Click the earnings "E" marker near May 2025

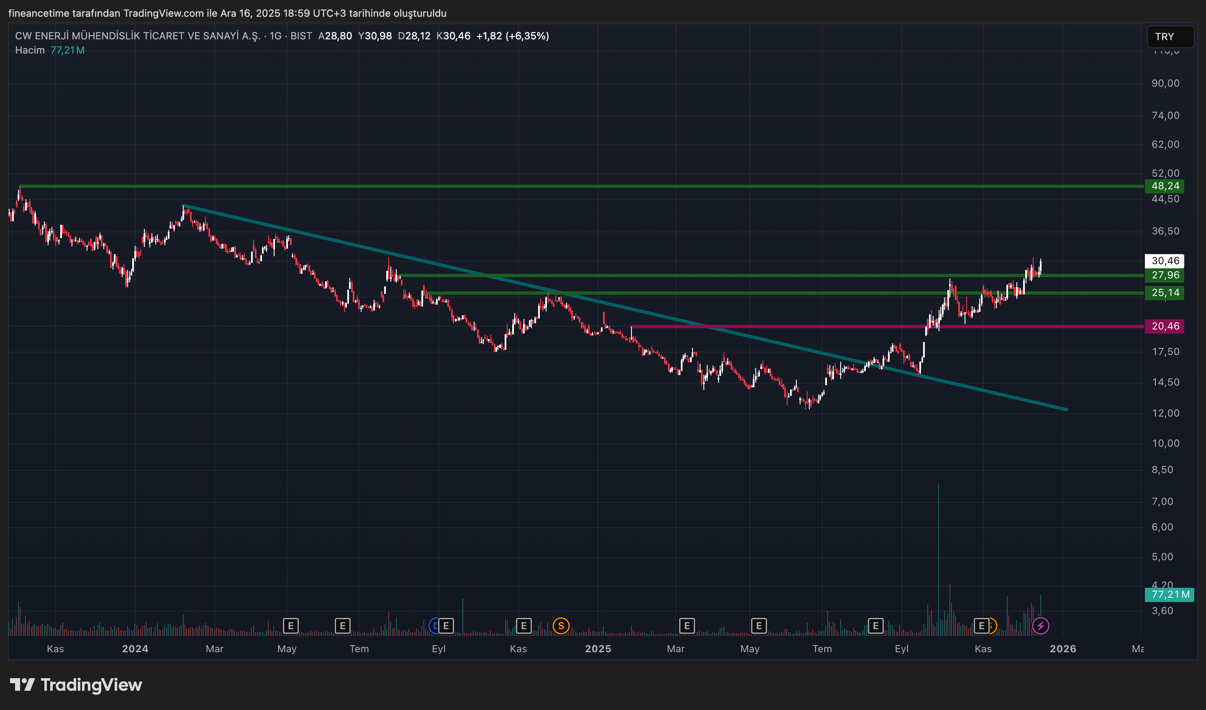759,626
